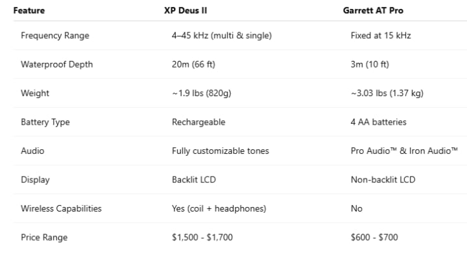Select the Frequency Range row label

[x=55, y=36]
